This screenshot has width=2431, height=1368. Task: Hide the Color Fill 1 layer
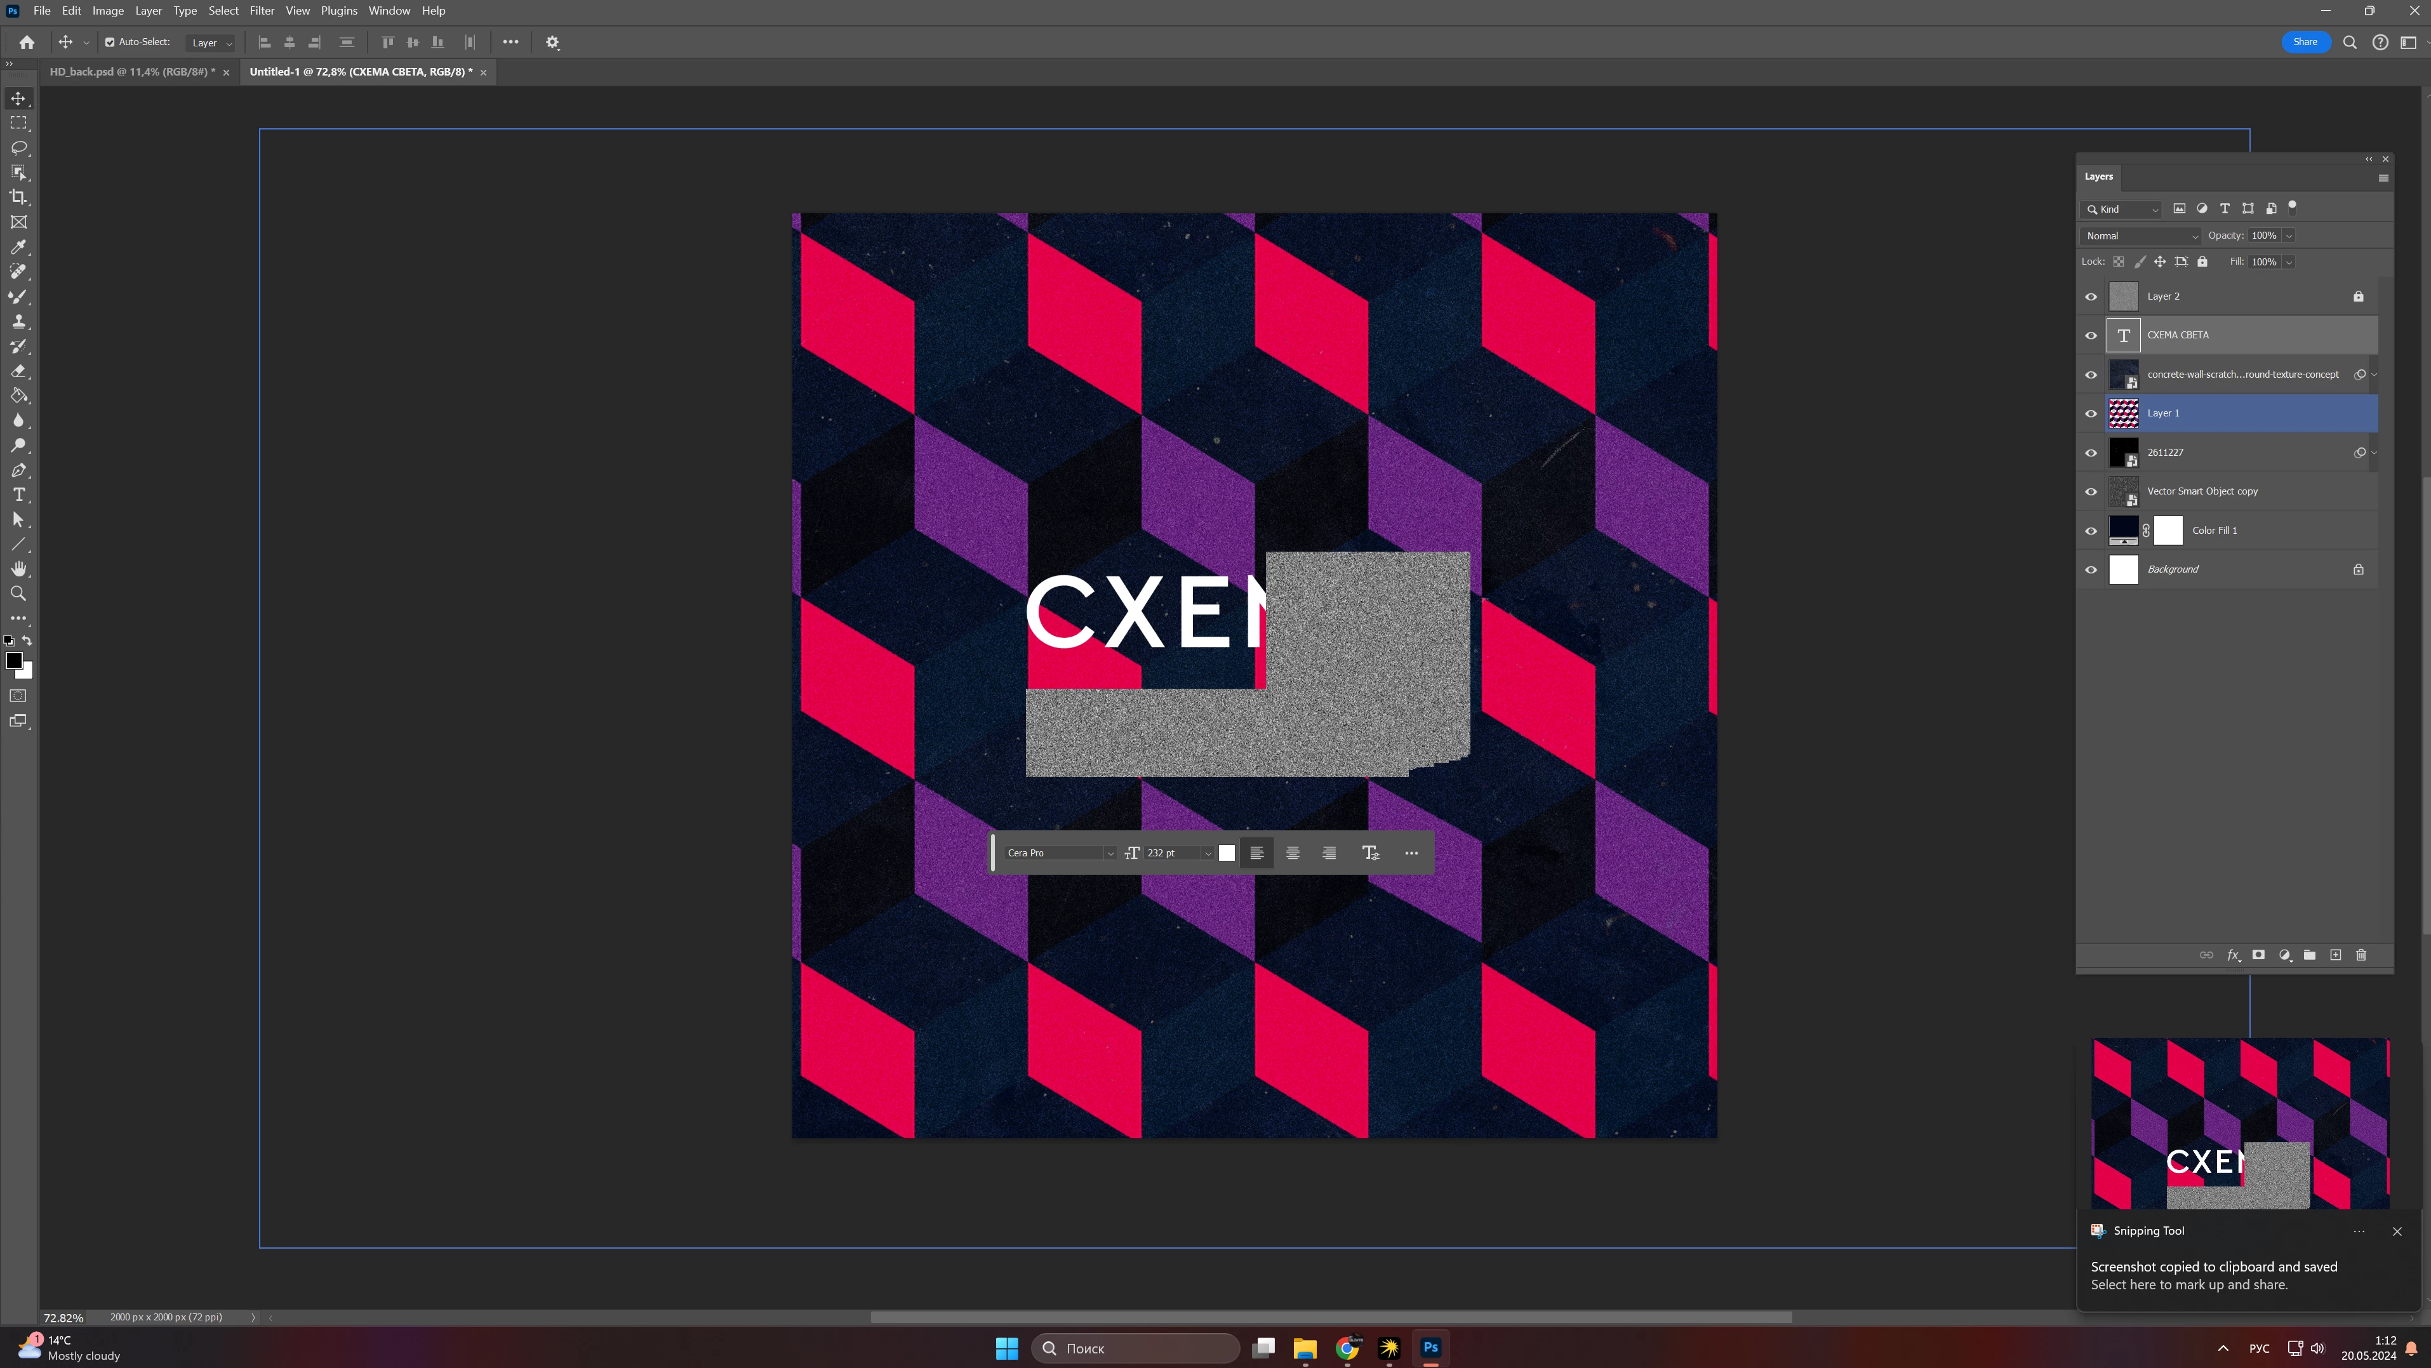coord(2091,531)
